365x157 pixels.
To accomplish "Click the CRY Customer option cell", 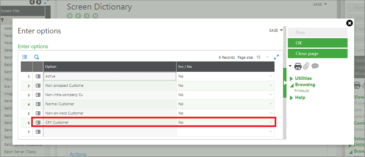I will pyautogui.click(x=110, y=122).
